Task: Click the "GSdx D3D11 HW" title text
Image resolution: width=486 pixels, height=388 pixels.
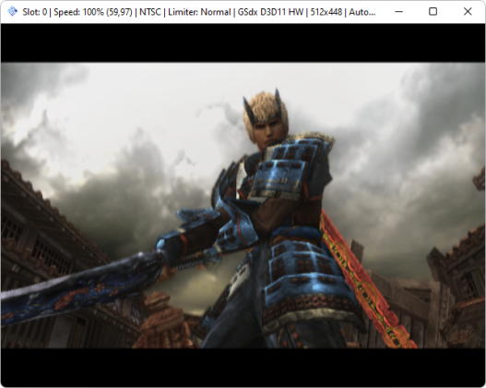Action: tap(270, 12)
